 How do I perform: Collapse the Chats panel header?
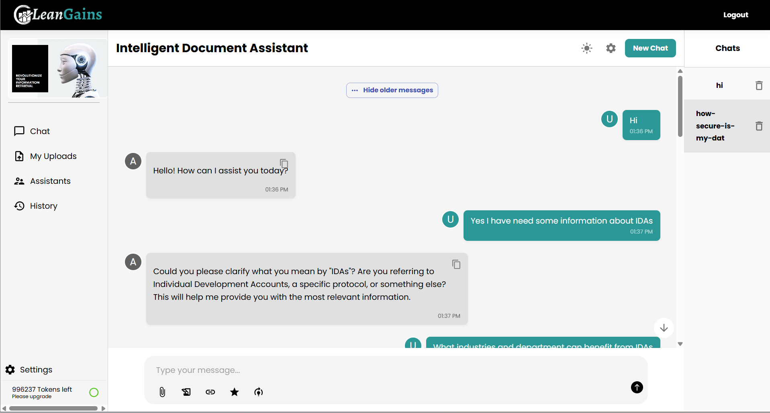click(x=727, y=48)
